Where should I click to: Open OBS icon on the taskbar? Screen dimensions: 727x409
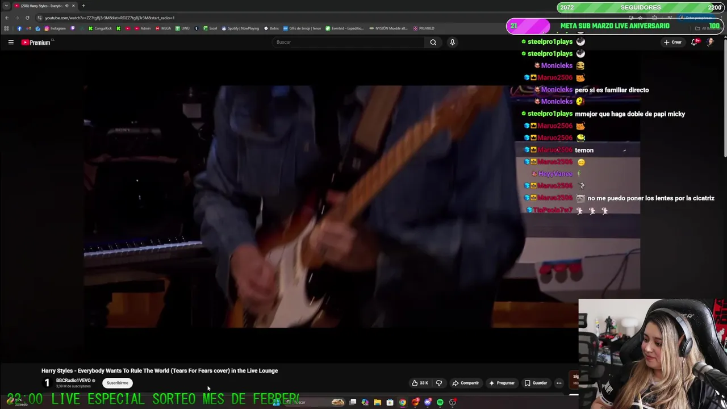point(453,402)
